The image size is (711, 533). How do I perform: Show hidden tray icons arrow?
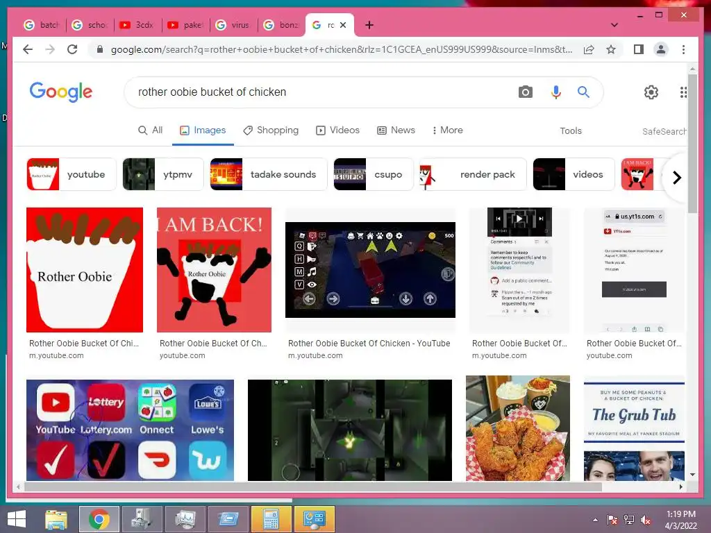[595, 520]
